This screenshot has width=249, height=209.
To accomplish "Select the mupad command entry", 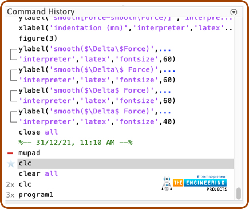I will click(29, 153).
